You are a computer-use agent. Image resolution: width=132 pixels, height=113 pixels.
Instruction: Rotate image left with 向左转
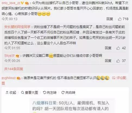click(x=50, y=93)
